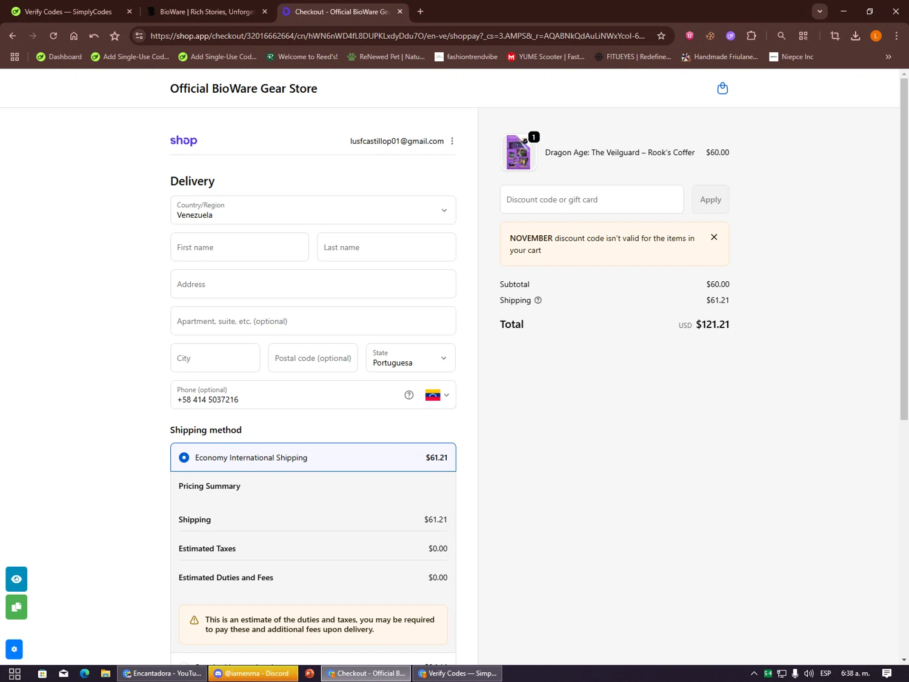Open File Explorer from taskbar
909x682 pixels.
coord(105,674)
